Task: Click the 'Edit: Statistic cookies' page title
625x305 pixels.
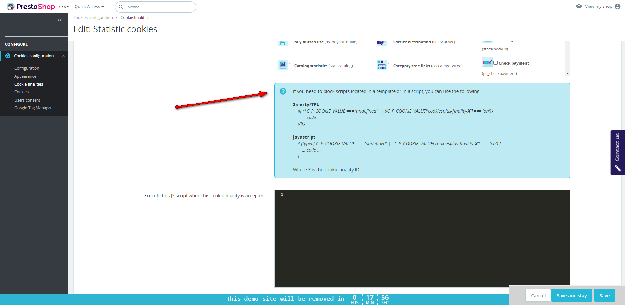Action: click(x=115, y=29)
